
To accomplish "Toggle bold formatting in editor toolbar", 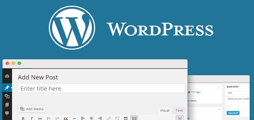I will coord(23,118).
